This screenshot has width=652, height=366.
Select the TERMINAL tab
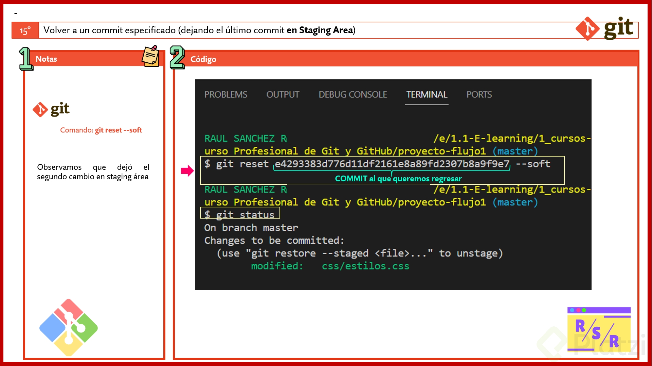tap(427, 95)
